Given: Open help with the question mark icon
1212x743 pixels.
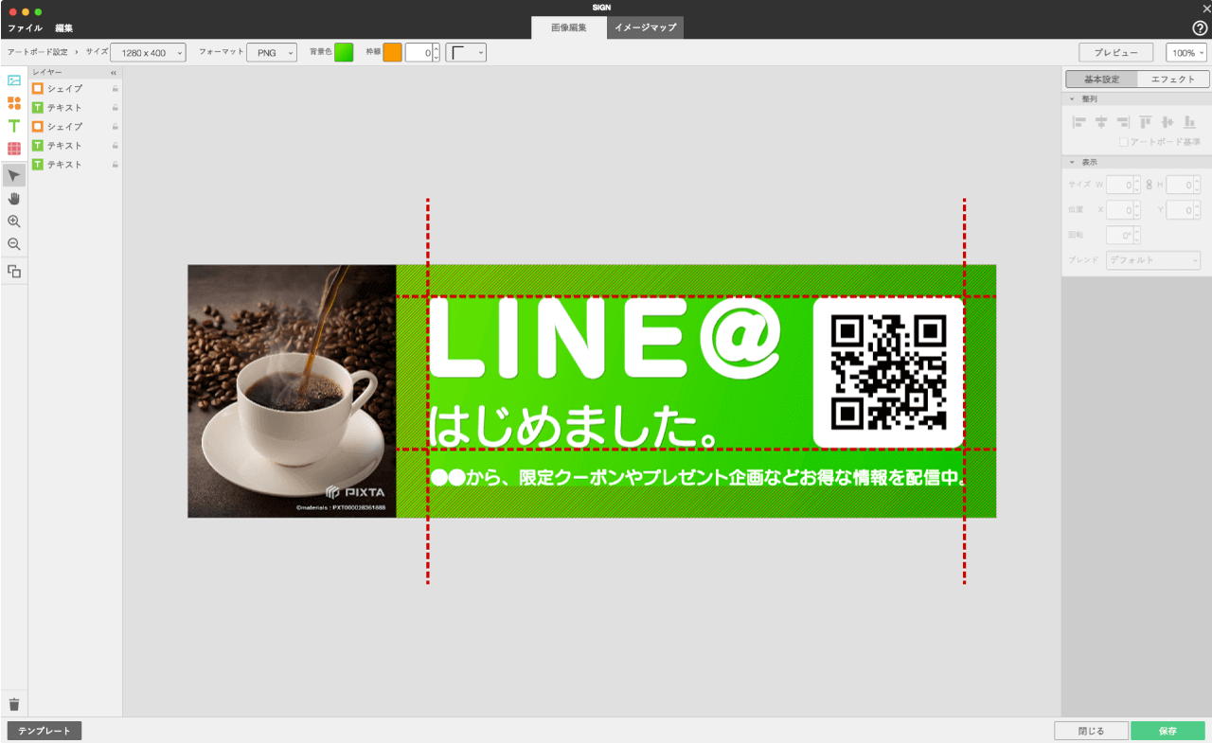Looking at the screenshot, I should pos(1200,28).
